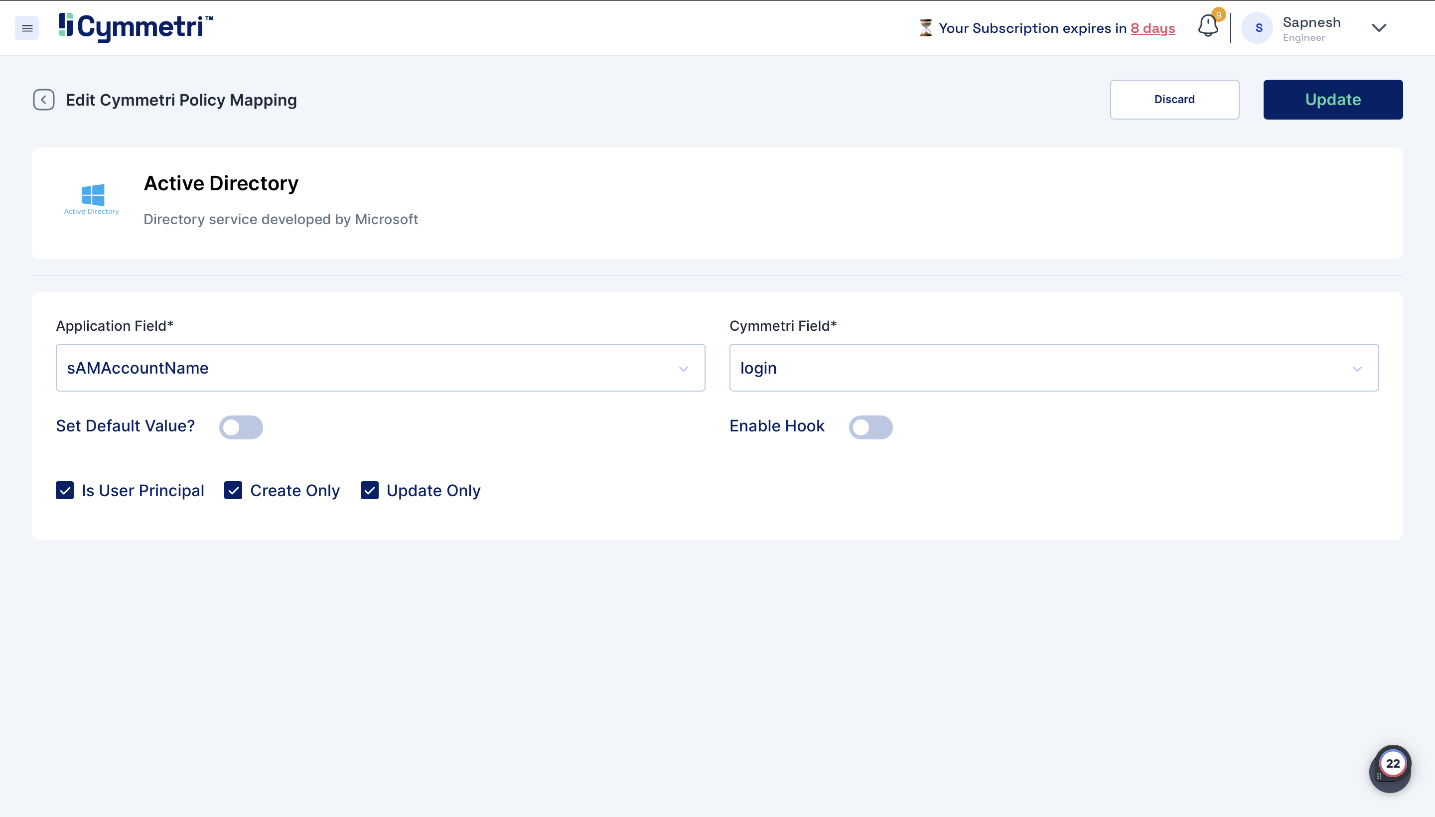The width and height of the screenshot is (1435, 817).
Task: Open the Application Field dropdown
Action: tap(380, 368)
